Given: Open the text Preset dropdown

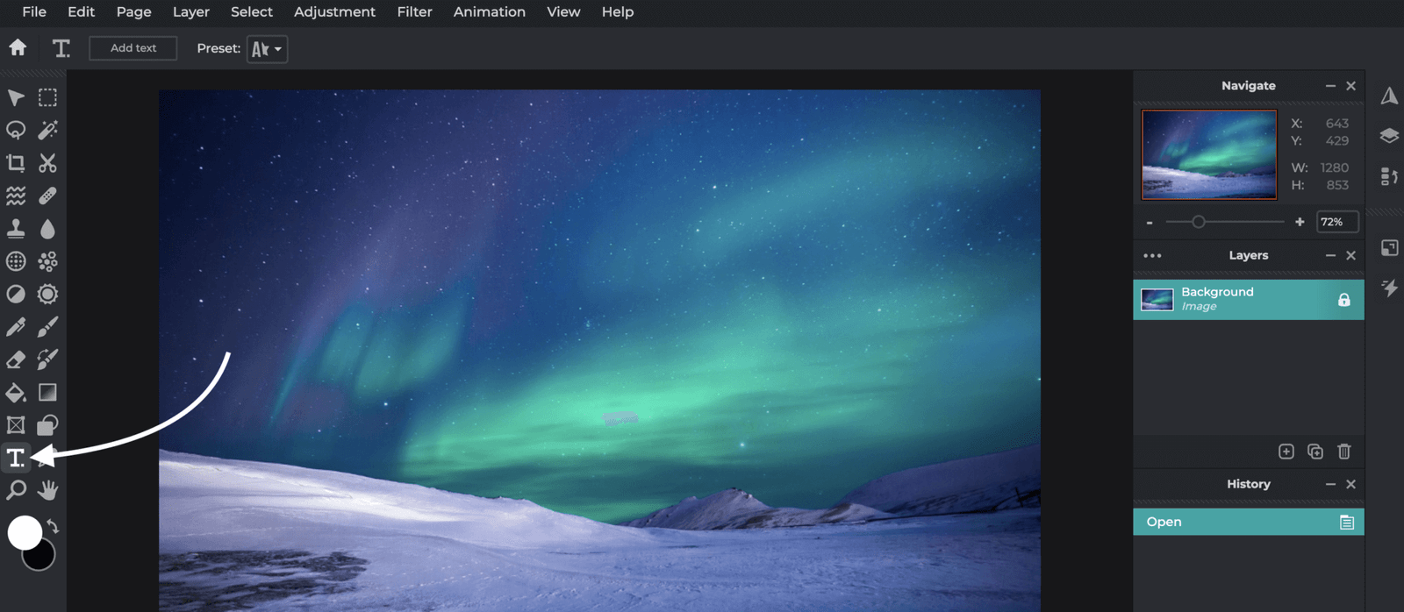Looking at the screenshot, I should (267, 49).
